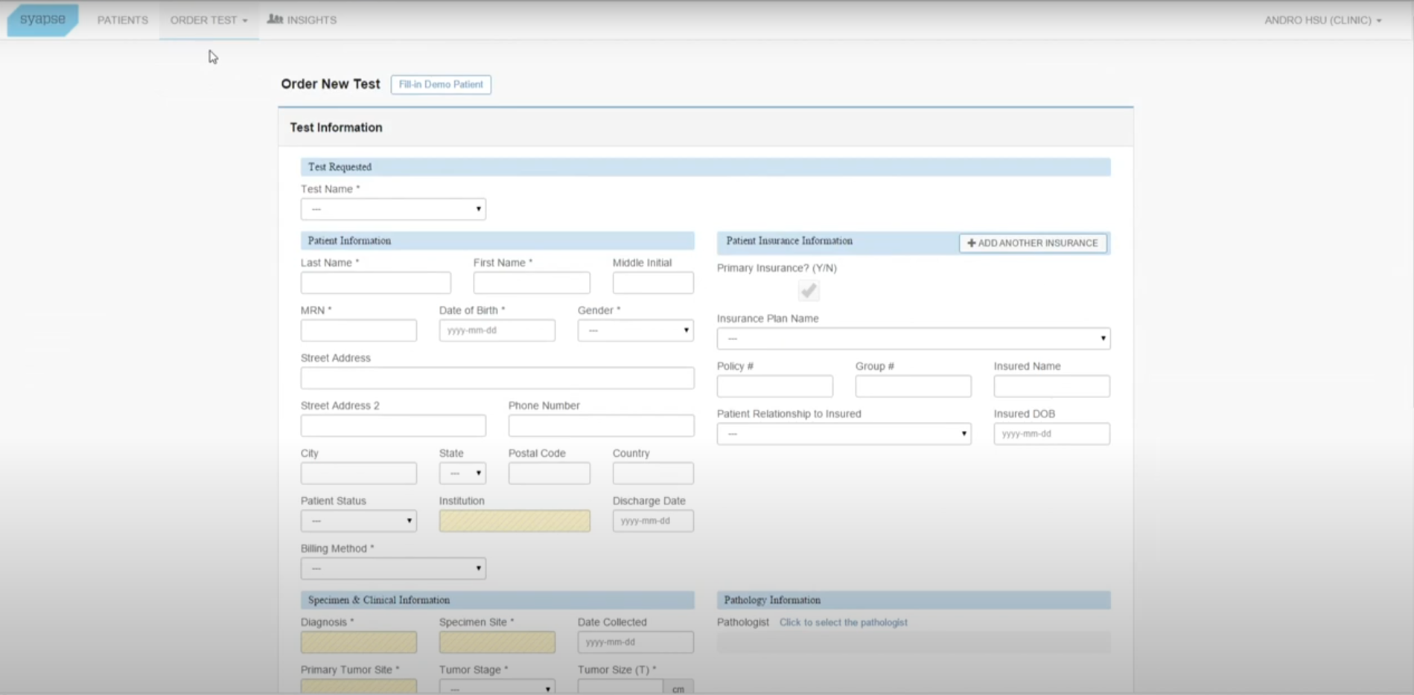The height and width of the screenshot is (695, 1414).
Task: Expand the Order Test menu
Action: 208,20
